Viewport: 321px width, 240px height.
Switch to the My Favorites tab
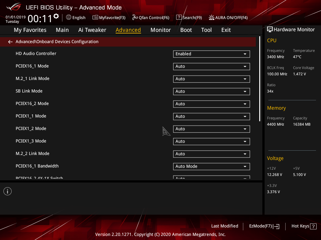pyautogui.click(x=30, y=30)
